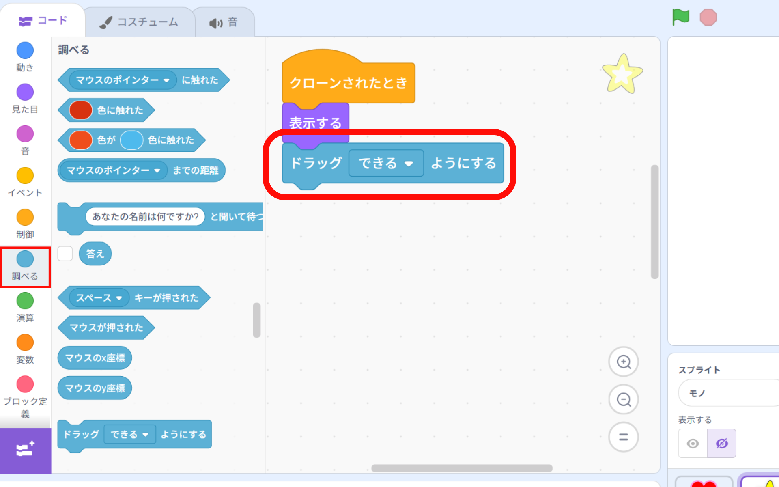Open the add extension button
The height and width of the screenshot is (487, 779).
pos(25,450)
